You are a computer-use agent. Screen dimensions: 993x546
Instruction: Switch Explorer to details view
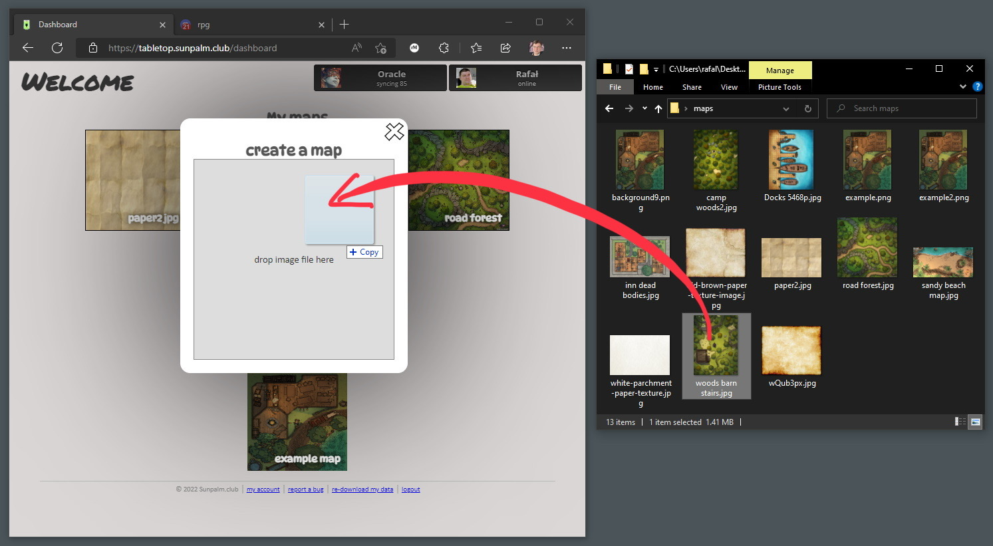[x=960, y=422]
